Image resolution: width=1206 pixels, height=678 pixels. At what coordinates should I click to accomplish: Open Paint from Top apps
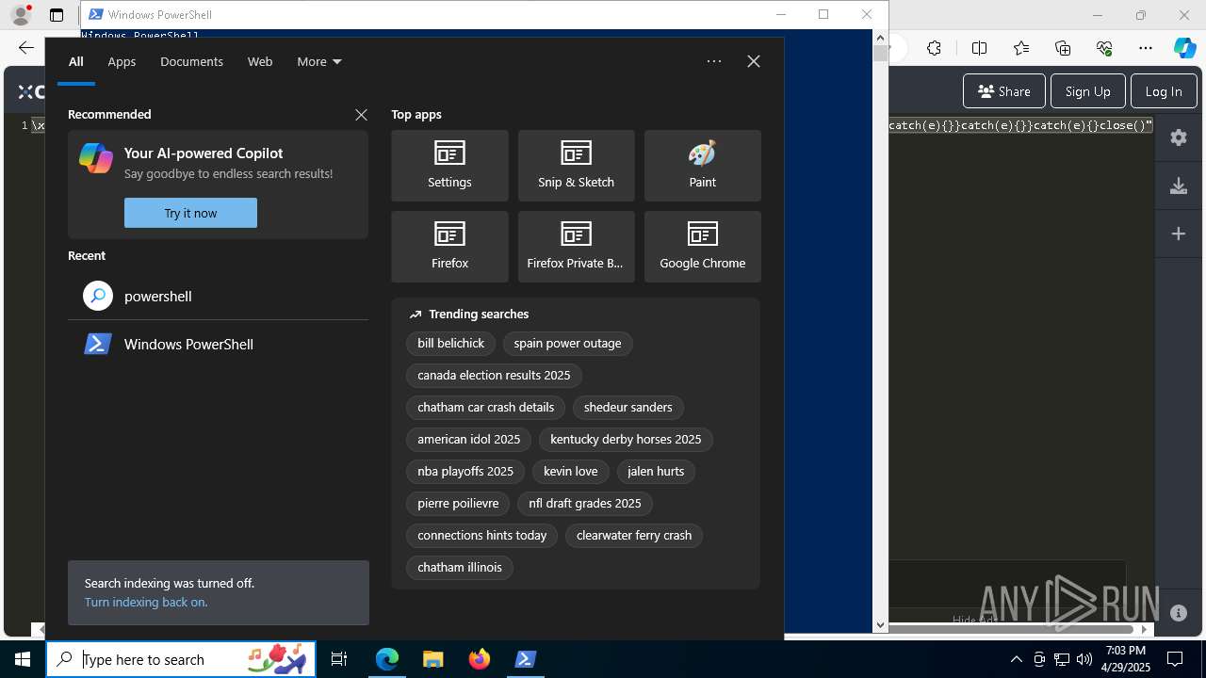coord(702,166)
